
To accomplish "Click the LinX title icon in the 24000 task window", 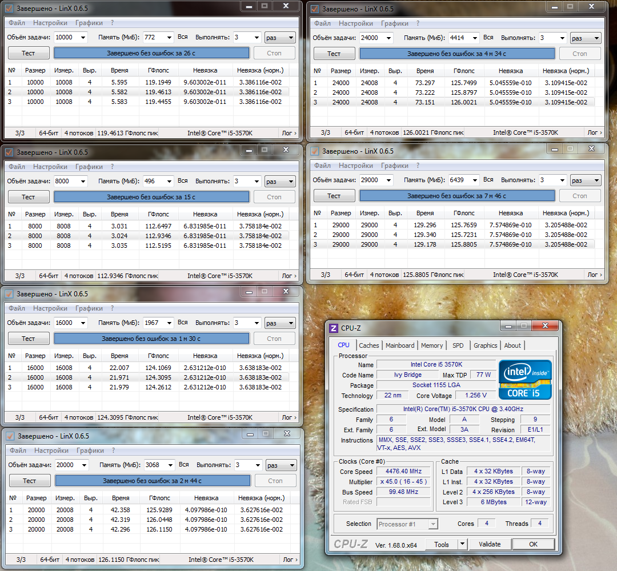I will coord(315,9).
